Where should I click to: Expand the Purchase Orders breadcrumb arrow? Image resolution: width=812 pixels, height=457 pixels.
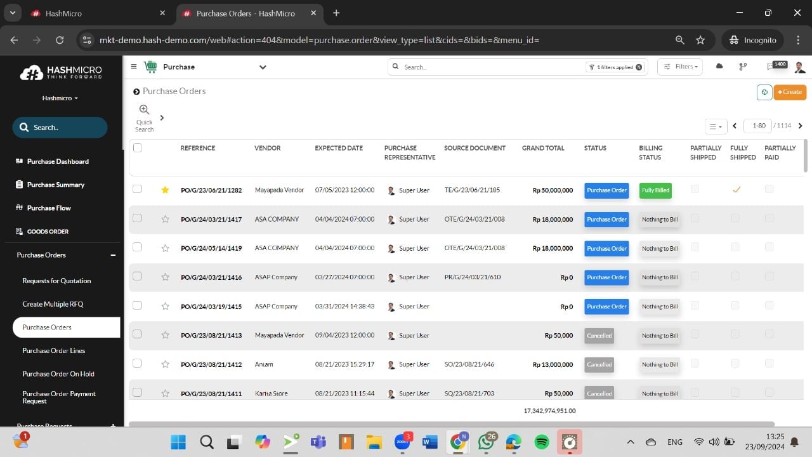click(x=136, y=92)
